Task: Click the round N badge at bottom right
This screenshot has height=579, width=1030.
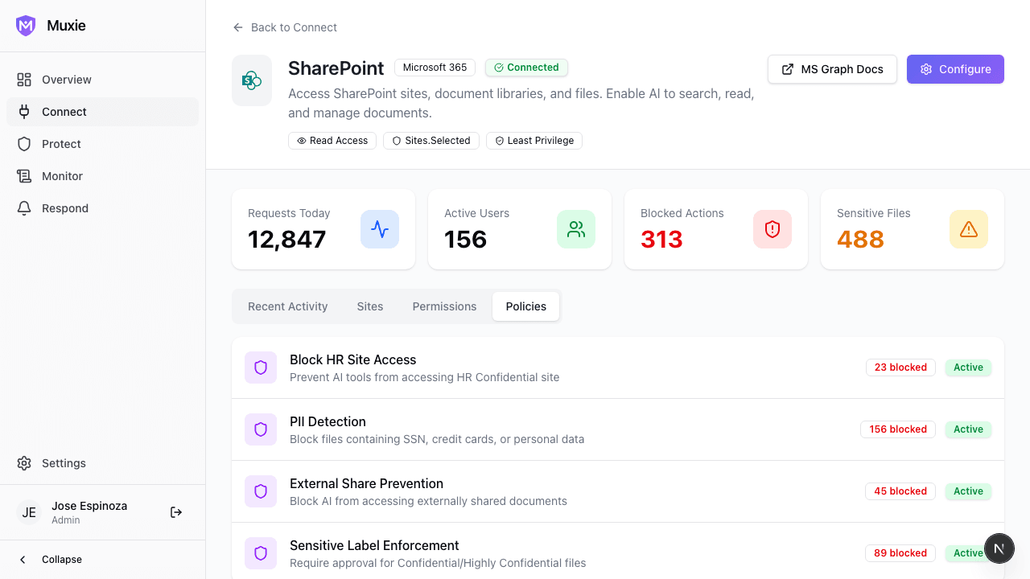Action: 999,549
